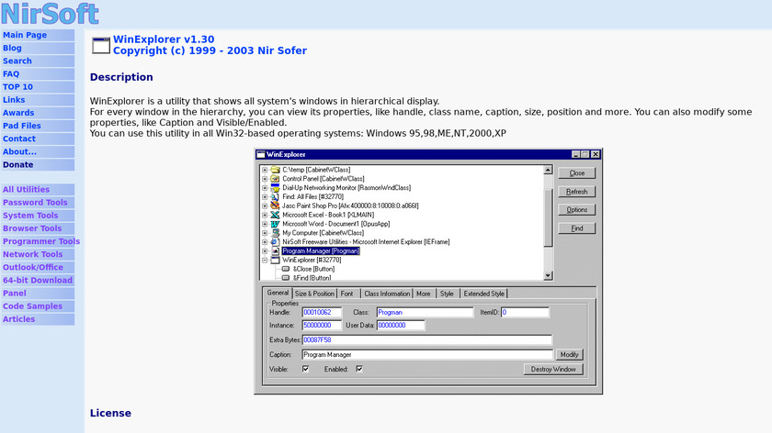Go to the Main Page link

(25, 35)
